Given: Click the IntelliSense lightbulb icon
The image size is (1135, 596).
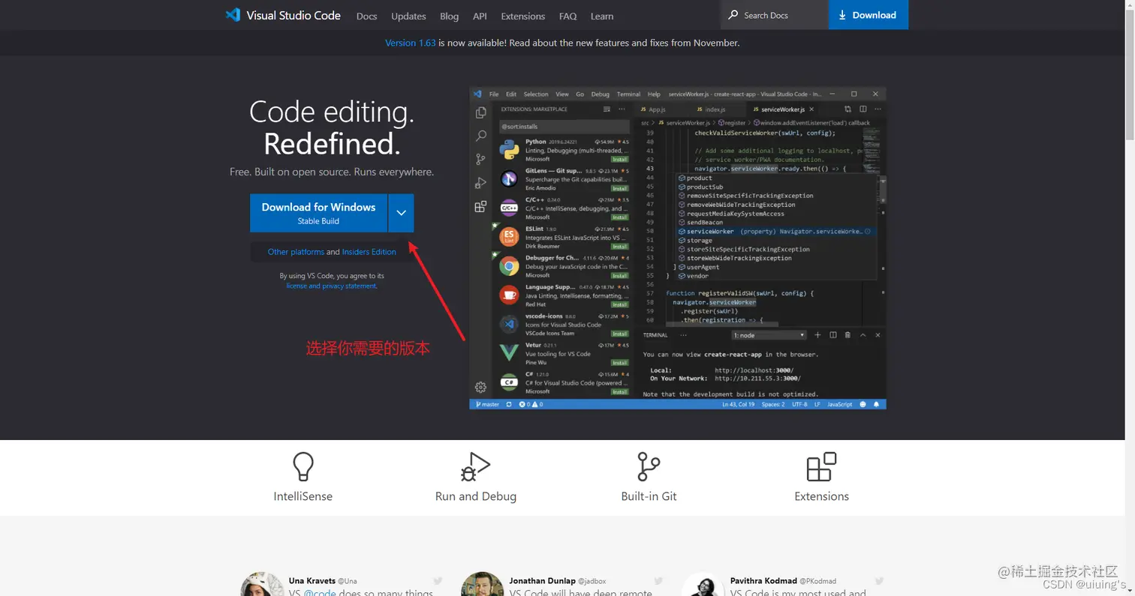Looking at the screenshot, I should 303,466.
